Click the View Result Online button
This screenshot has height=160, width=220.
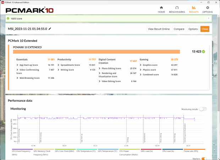click(x=159, y=29)
